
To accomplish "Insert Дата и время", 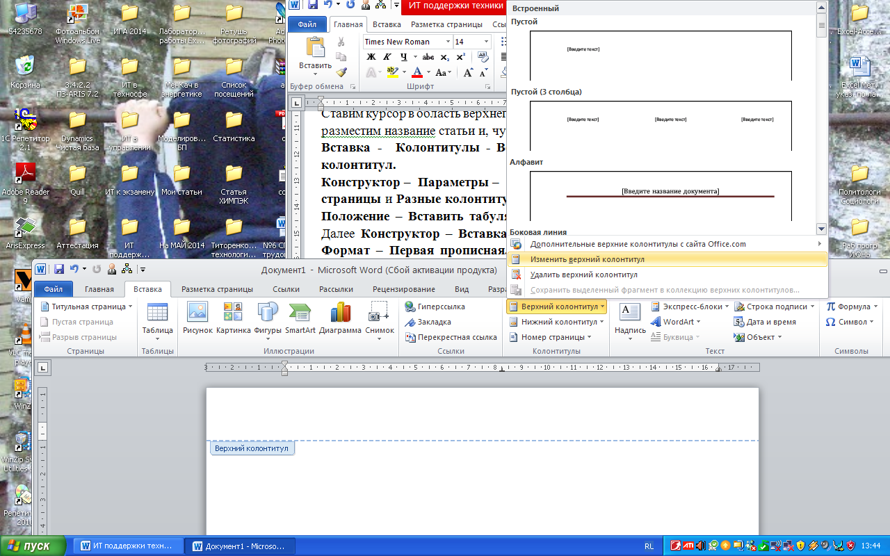I will pos(765,322).
